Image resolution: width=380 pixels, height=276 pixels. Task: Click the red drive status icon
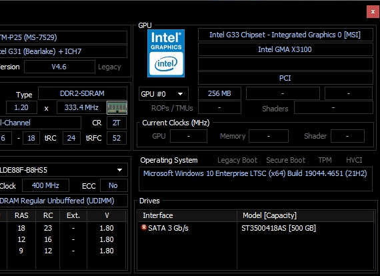144,227
